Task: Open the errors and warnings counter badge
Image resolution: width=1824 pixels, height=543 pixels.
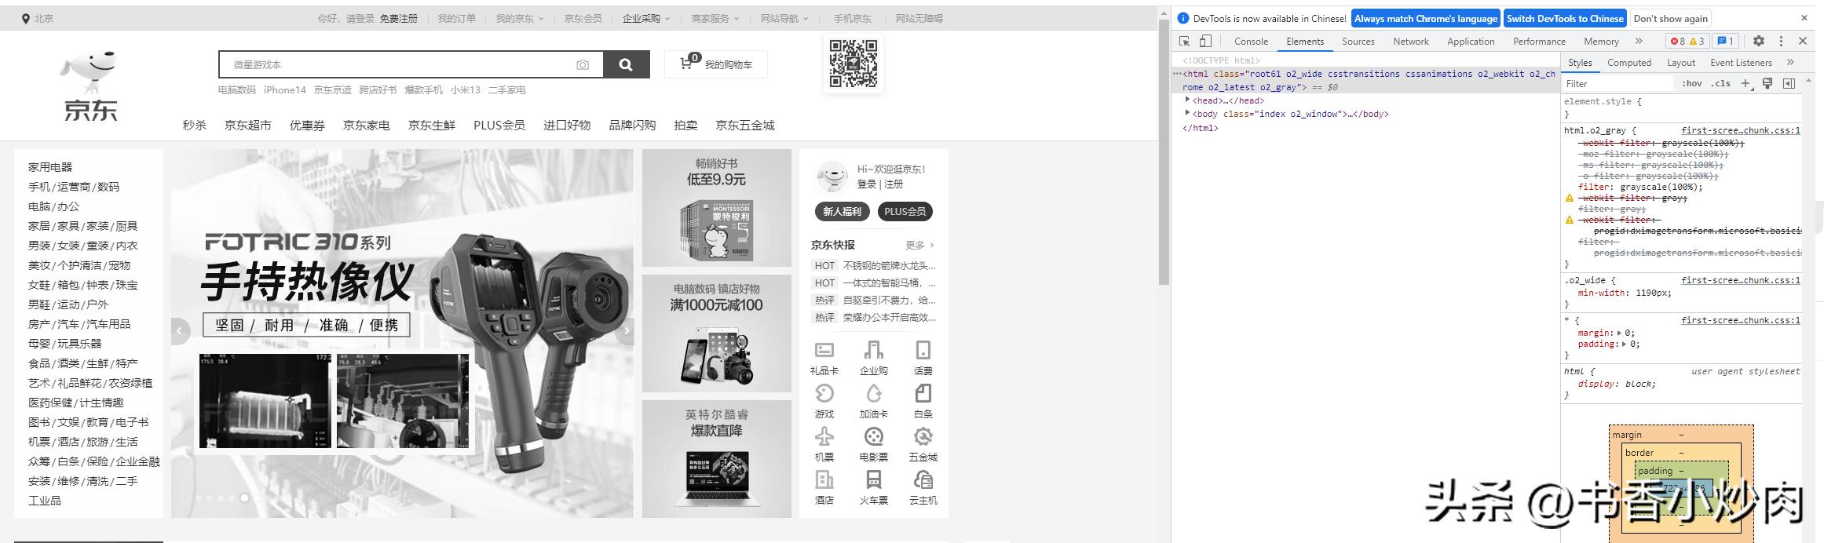Action: tap(1687, 41)
